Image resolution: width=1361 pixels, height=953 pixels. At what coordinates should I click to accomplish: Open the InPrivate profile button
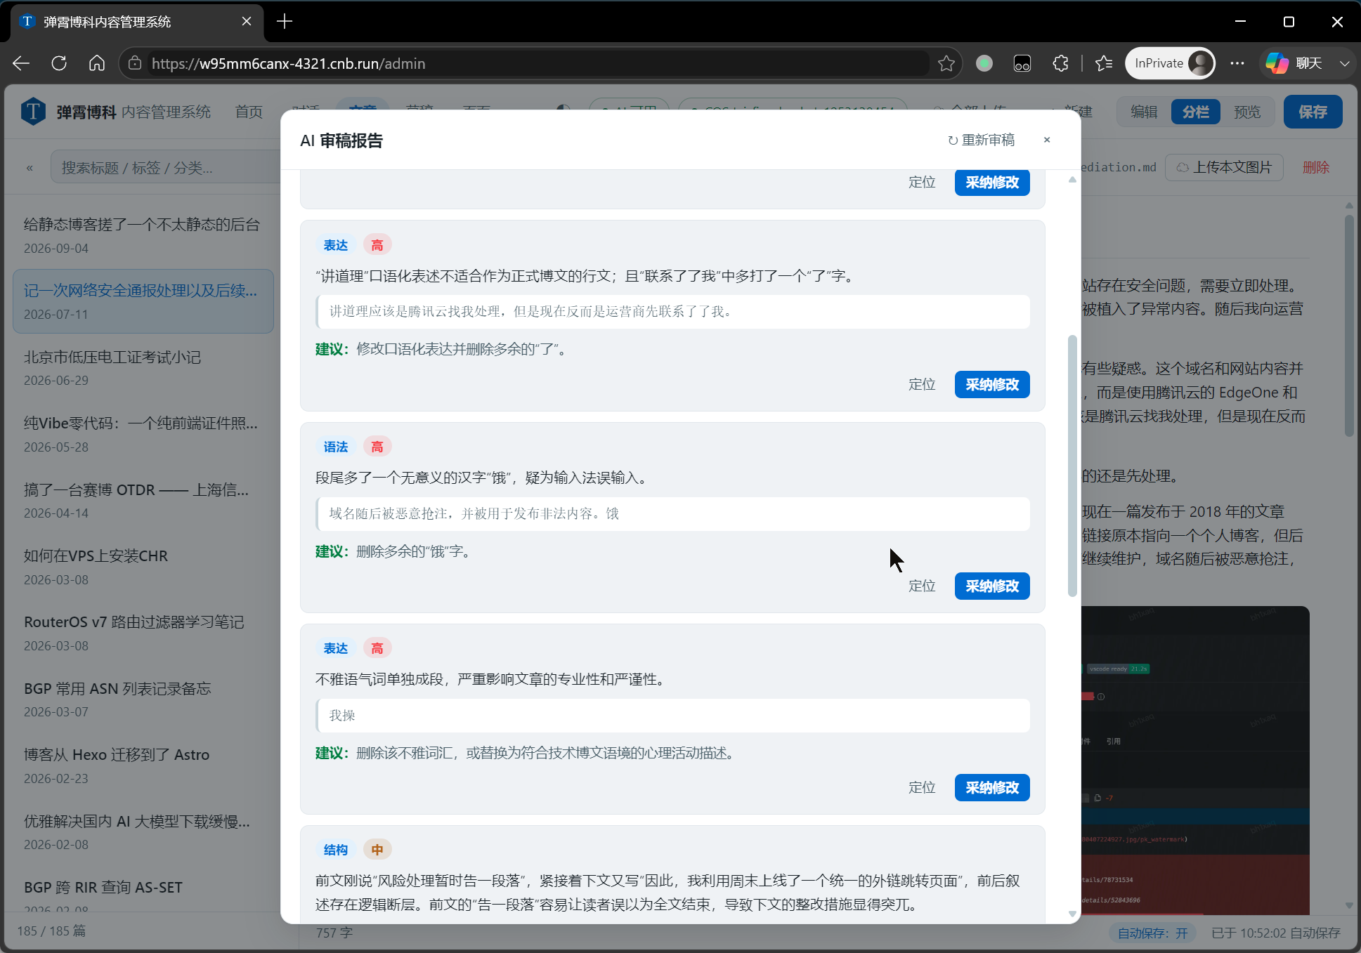pos(1171,63)
